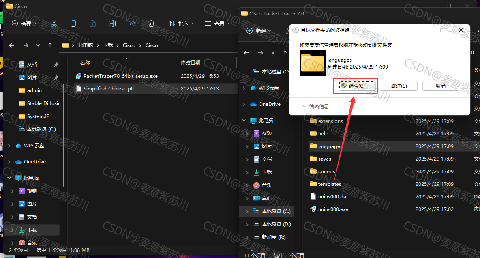Expand WPS云盘 in the Cisco window sidebar
Viewport: 480px width, 258px height.
[x=9, y=146]
